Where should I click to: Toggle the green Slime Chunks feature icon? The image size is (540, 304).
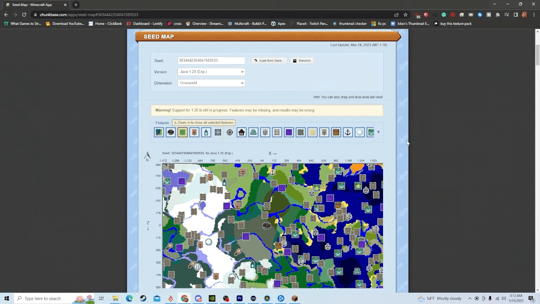pyautogui.click(x=182, y=133)
